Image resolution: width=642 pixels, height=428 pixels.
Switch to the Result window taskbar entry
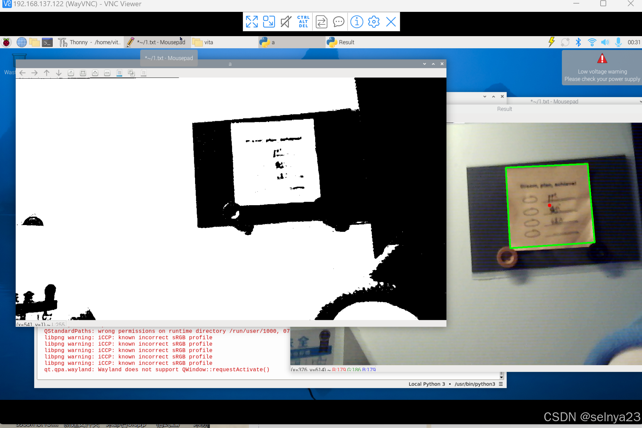(358, 42)
